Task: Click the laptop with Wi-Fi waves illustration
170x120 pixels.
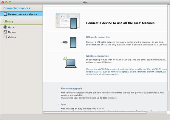Action: [70, 62]
